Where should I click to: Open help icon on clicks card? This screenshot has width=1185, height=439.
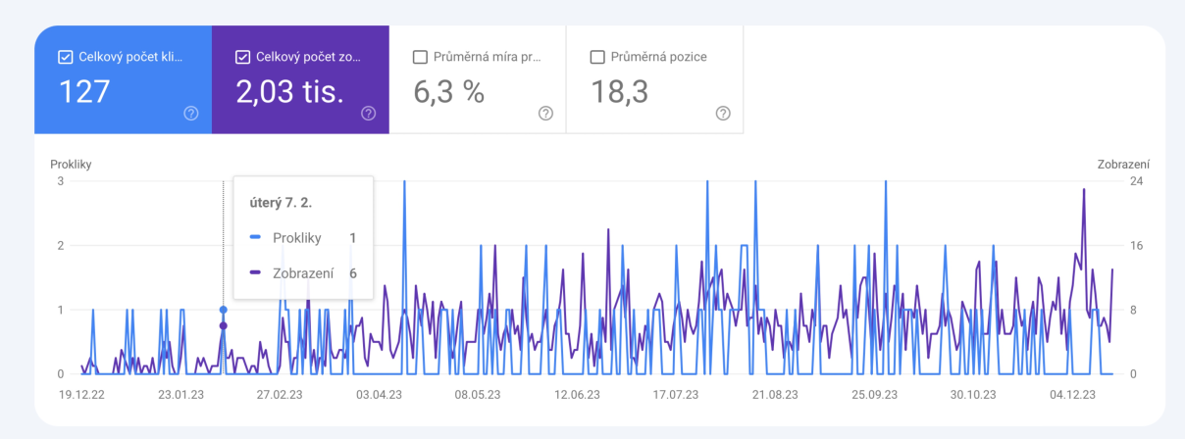coord(191,114)
